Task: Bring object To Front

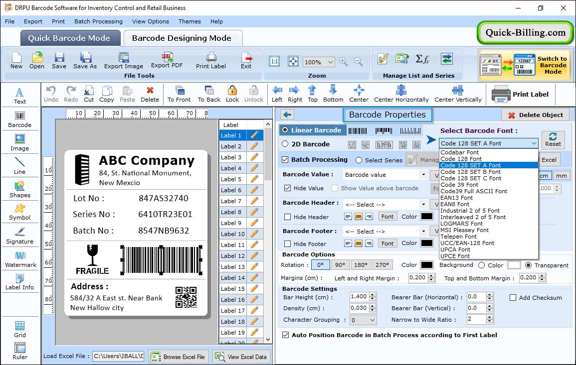Action: (179, 94)
